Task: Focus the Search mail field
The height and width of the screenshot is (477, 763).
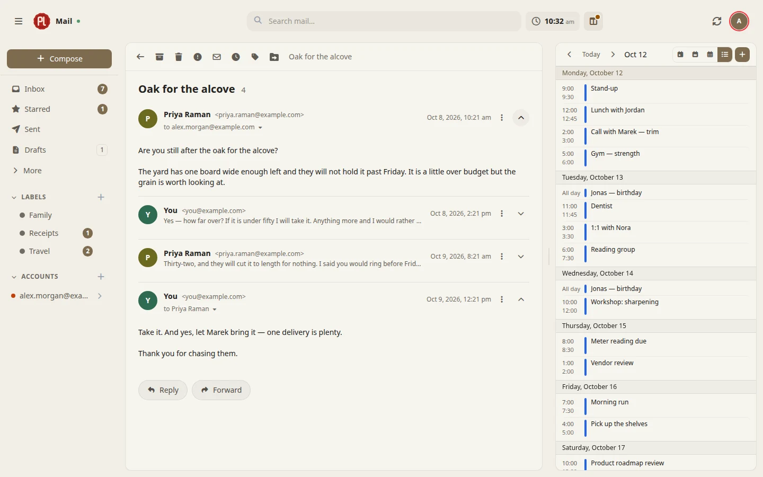Action: (384, 21)
